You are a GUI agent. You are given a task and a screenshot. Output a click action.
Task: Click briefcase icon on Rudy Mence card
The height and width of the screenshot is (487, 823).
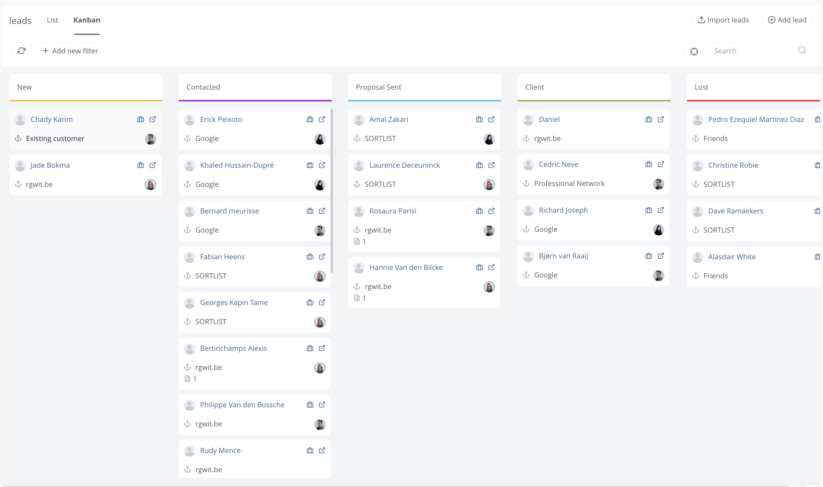pyautogui.click(x=310, y=450)
